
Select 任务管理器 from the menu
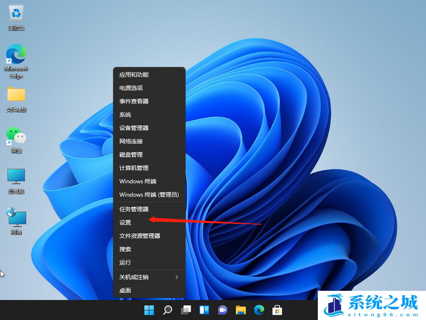pyautogui.click(x=134, y=209)
